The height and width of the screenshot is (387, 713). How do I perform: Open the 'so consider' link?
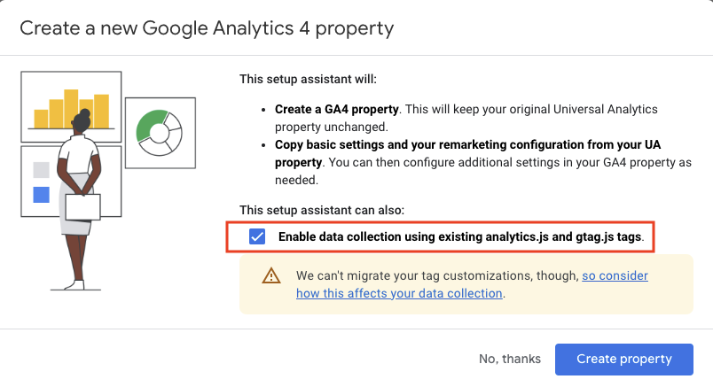(x=615, y=275)
